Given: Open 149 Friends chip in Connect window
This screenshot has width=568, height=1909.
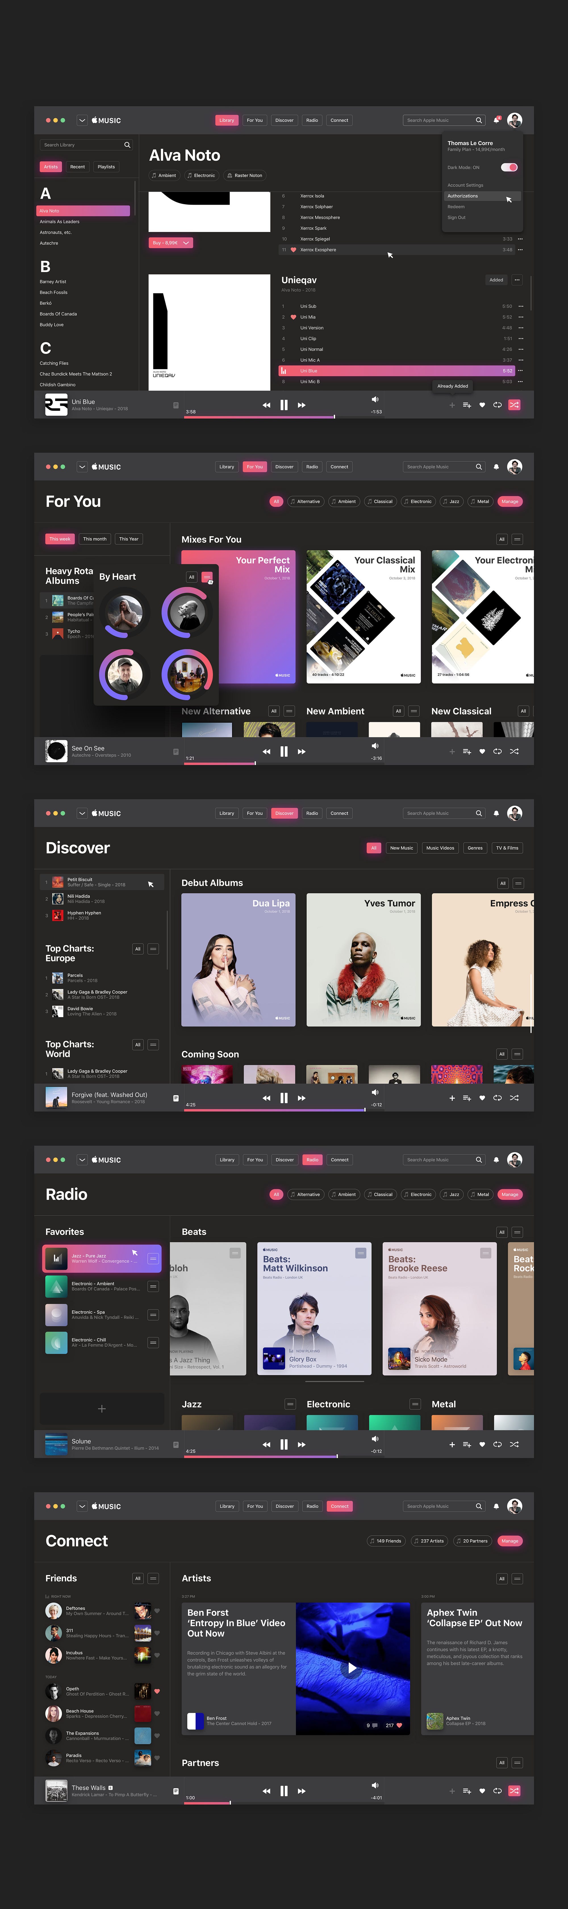Looking at the screenshot, I should pos(386,1541).
